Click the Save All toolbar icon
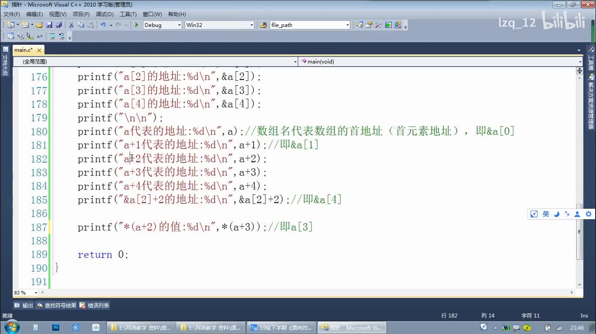The image size is (596, 334). [x=58, y=25]
